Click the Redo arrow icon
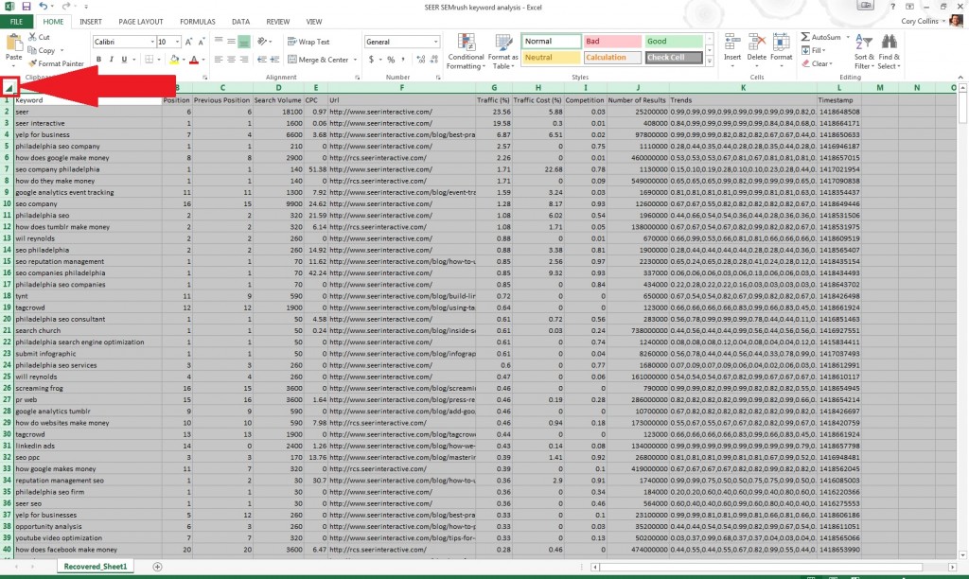Viewport: 969px width, 579px height. 65,7
